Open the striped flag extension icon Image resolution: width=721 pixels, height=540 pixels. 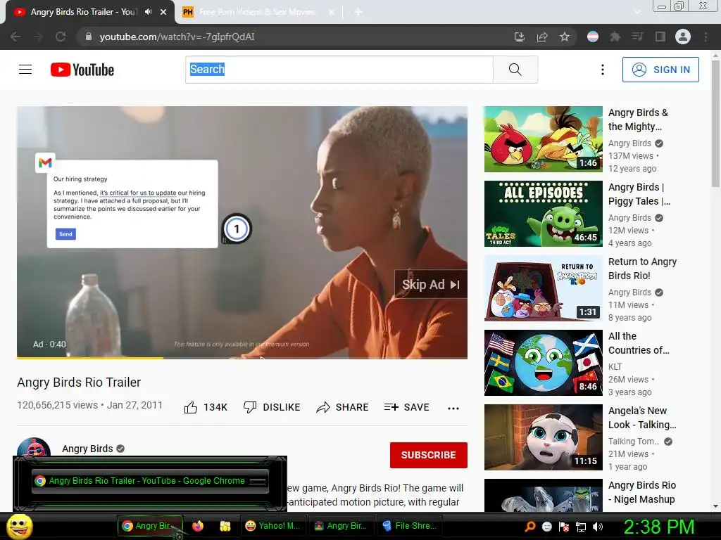click(593, 37)
